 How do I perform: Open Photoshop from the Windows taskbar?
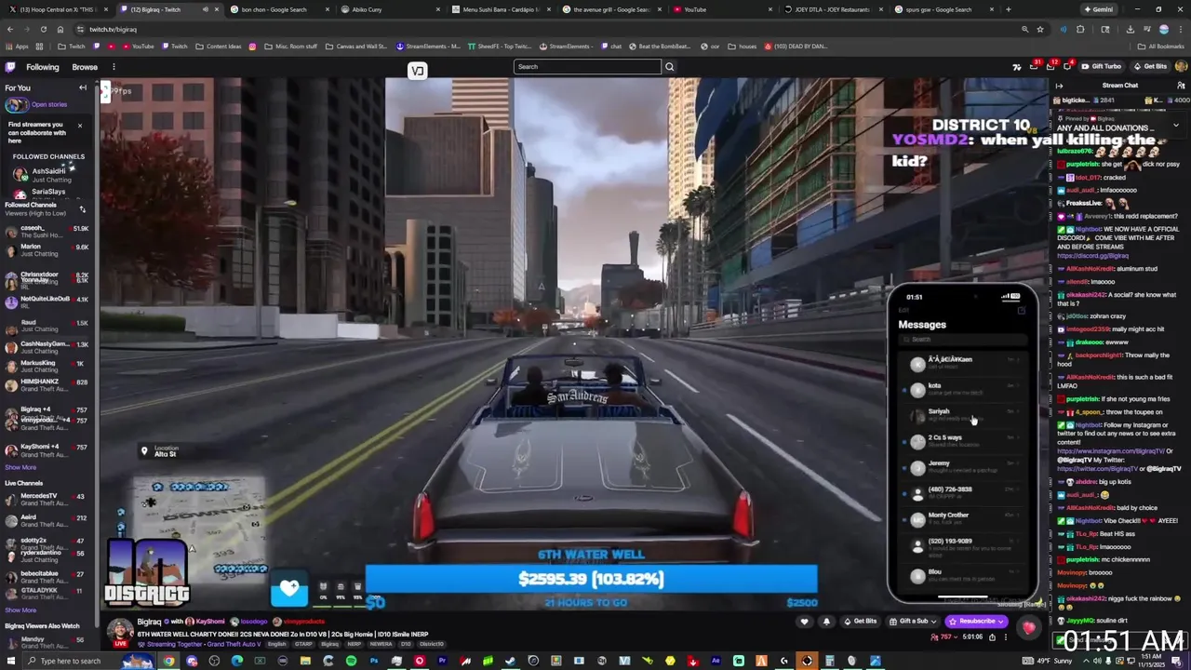coord(374,661)
